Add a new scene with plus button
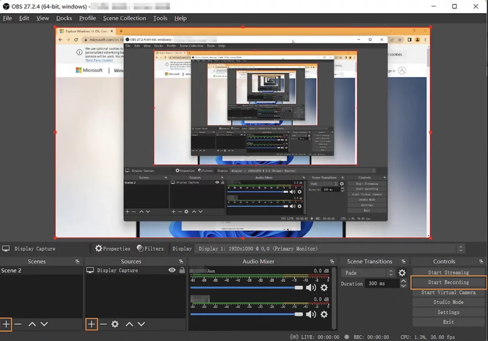 (6, 324)
